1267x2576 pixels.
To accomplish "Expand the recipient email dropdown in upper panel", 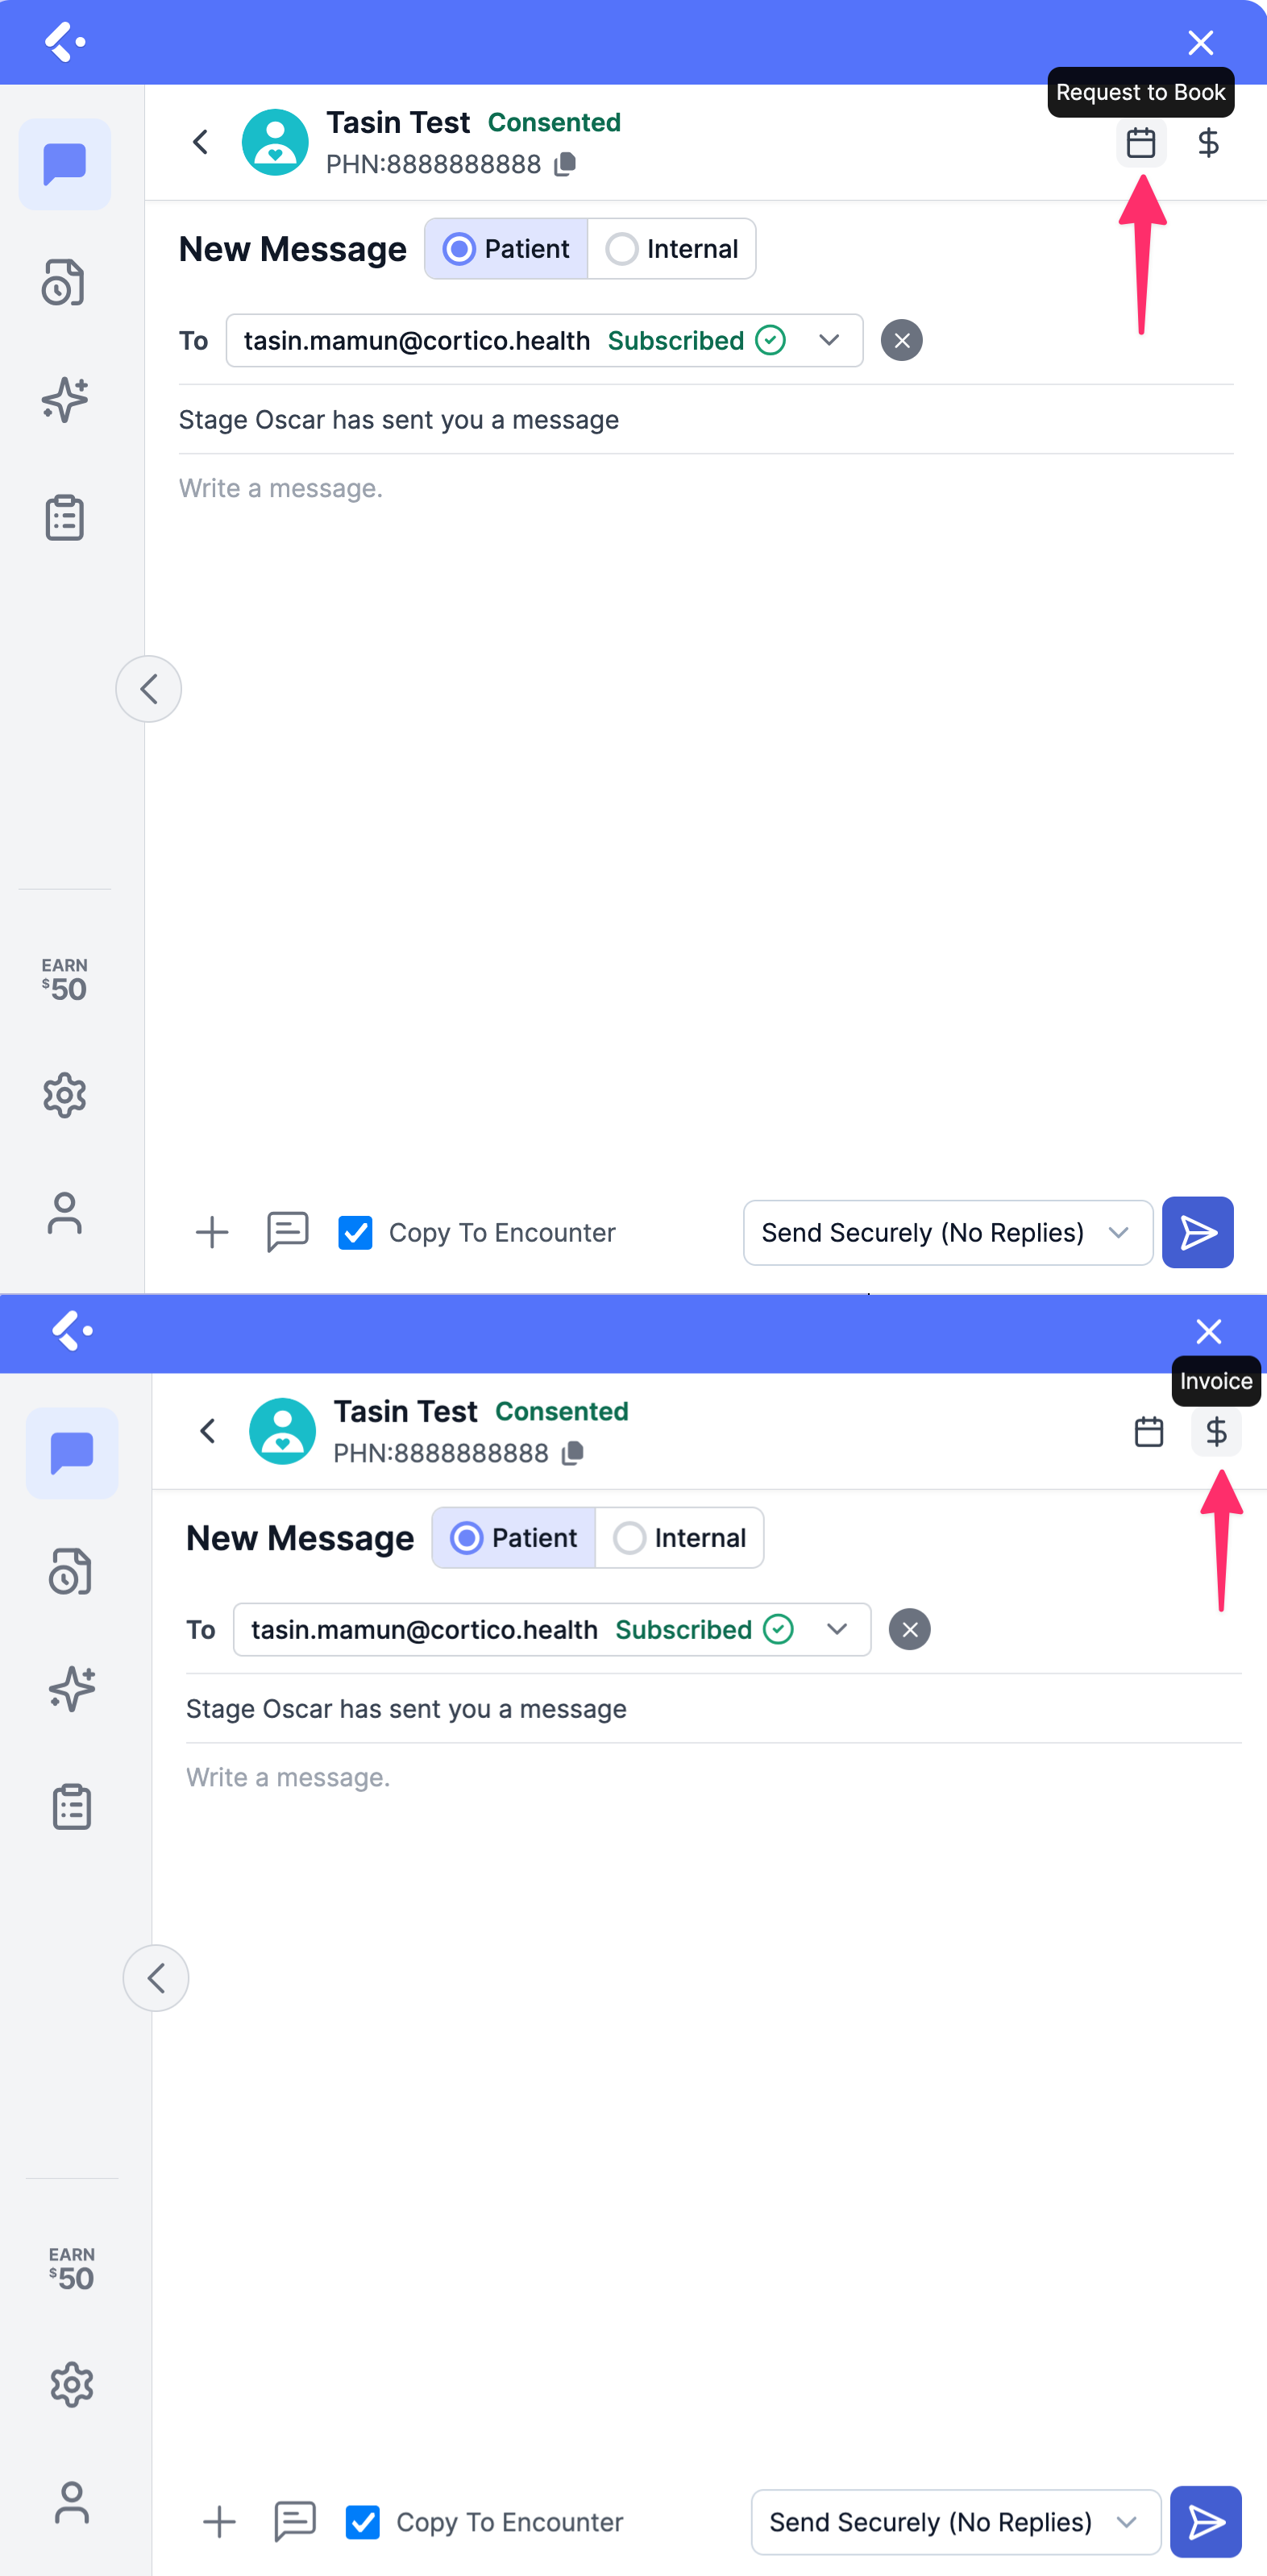I will pos(829,340).
